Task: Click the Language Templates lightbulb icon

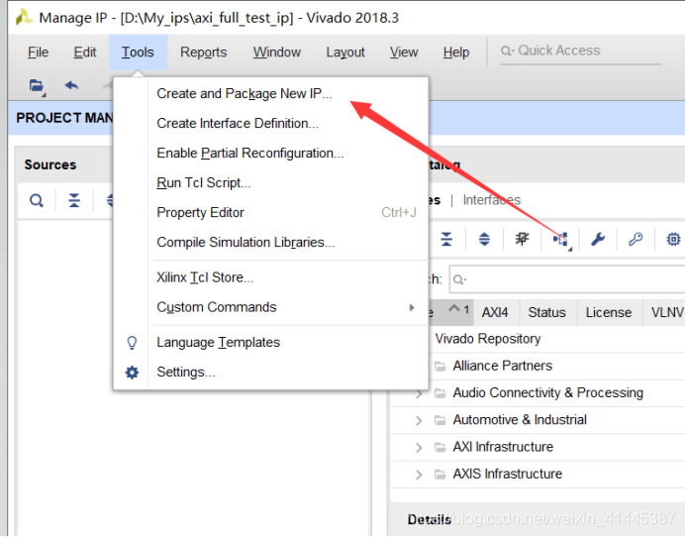Action: tap(132, 343)
